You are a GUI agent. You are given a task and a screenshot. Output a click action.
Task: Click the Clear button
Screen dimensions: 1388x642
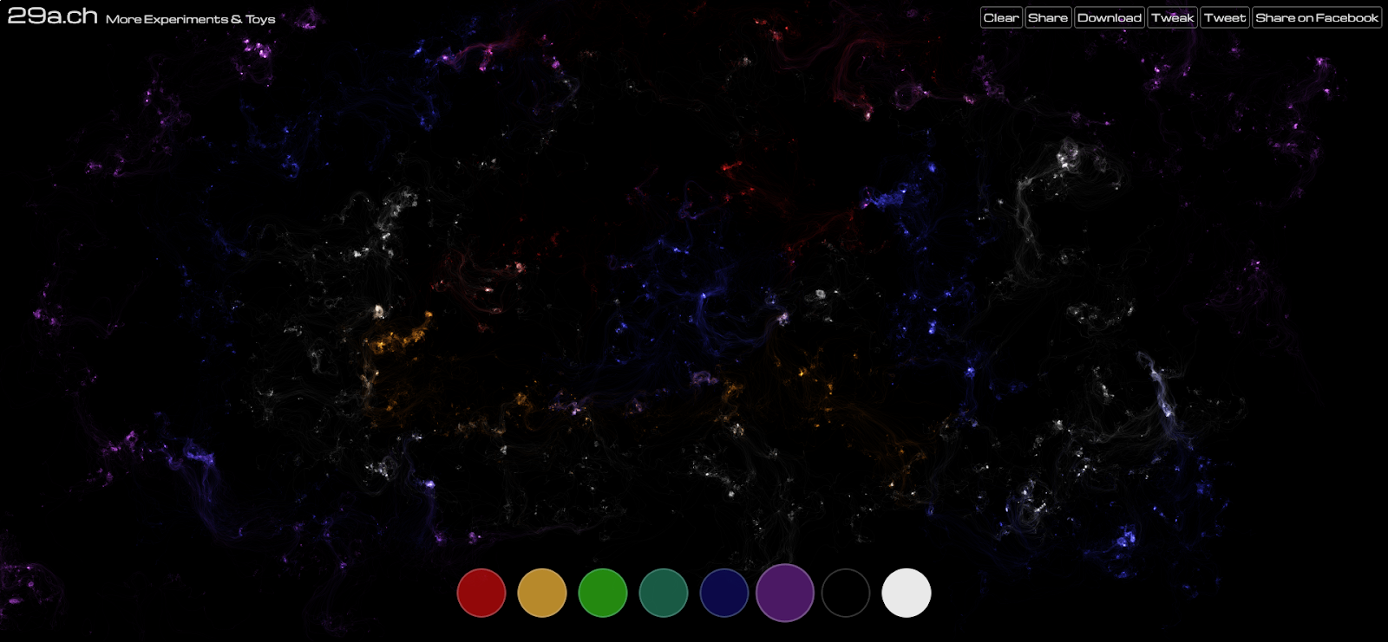[x=1001, y=17]
